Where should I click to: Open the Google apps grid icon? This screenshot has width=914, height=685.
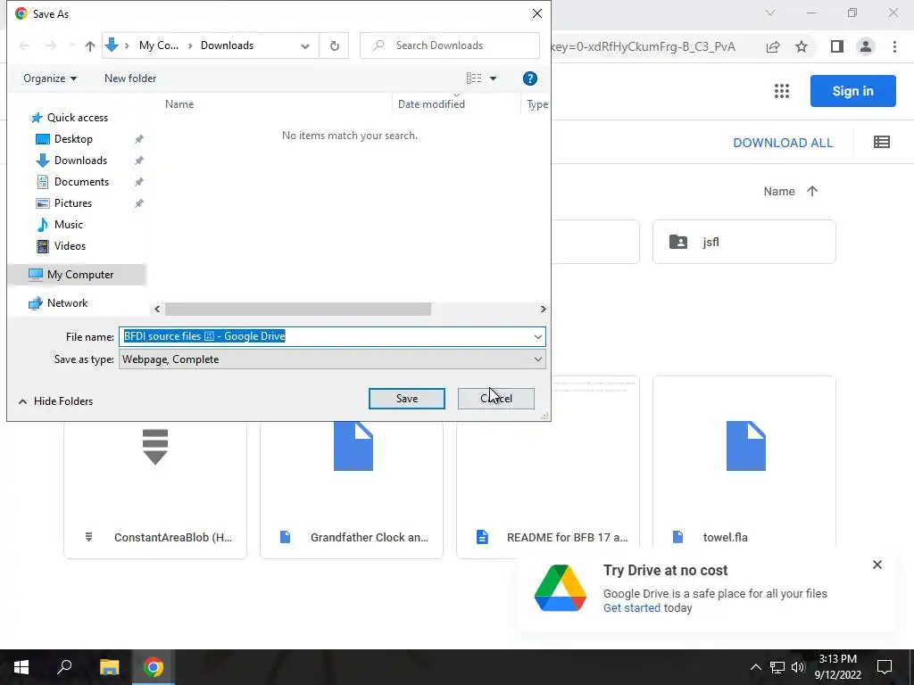tap(782, 91)
